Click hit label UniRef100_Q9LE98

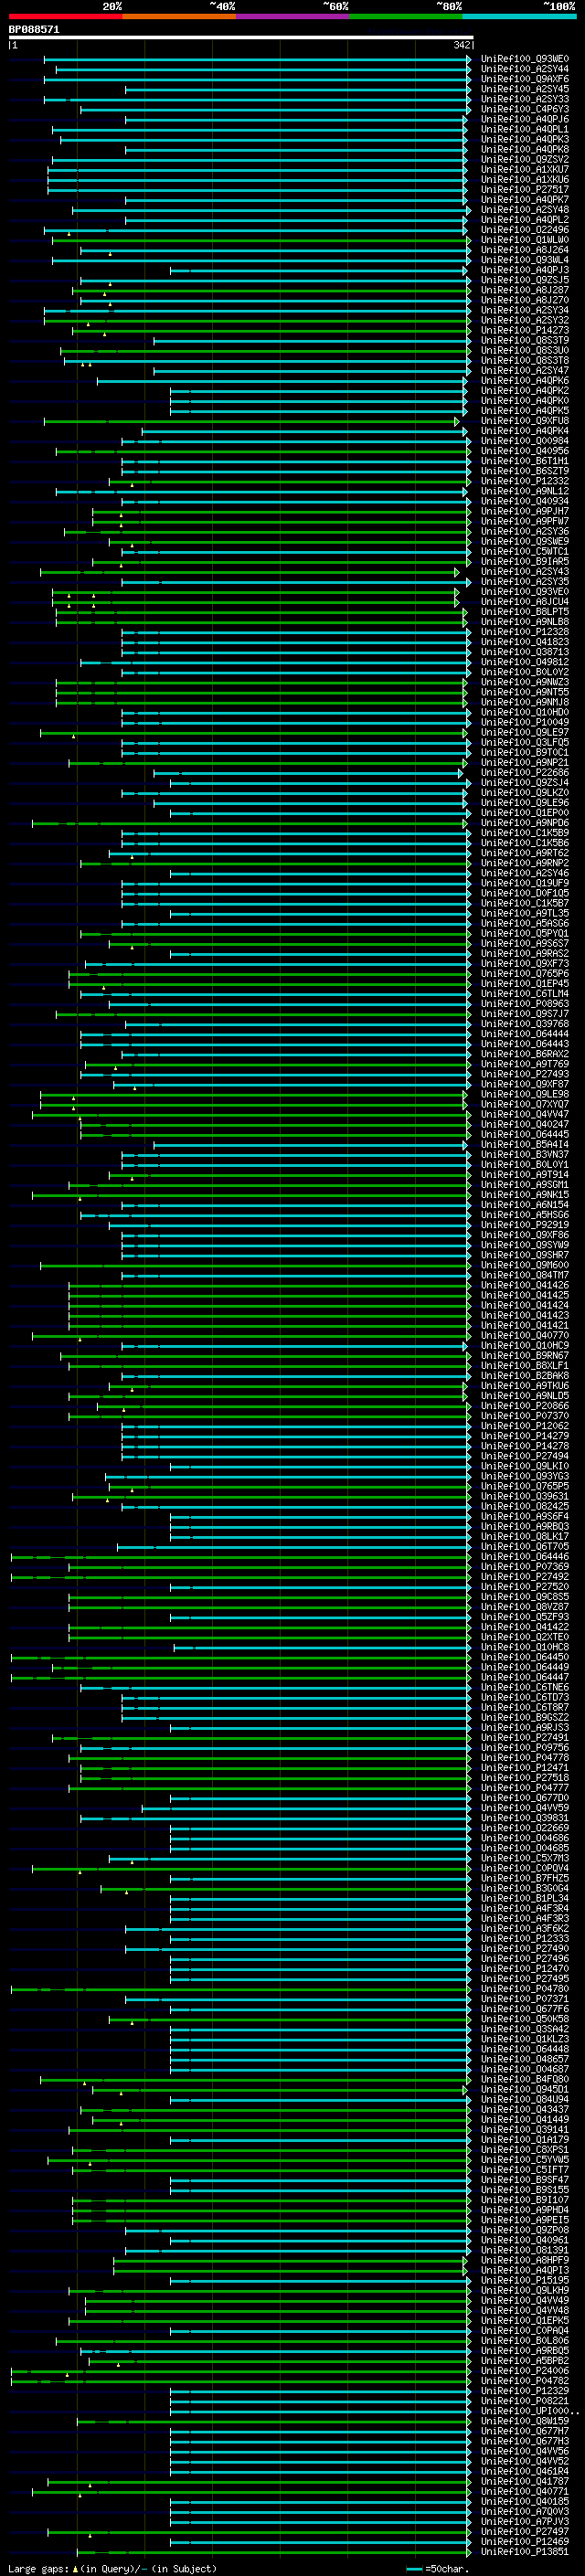(525, 1094)
